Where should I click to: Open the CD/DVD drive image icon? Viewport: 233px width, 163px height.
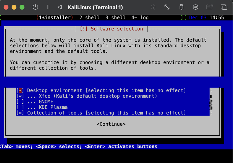(195, 7)
